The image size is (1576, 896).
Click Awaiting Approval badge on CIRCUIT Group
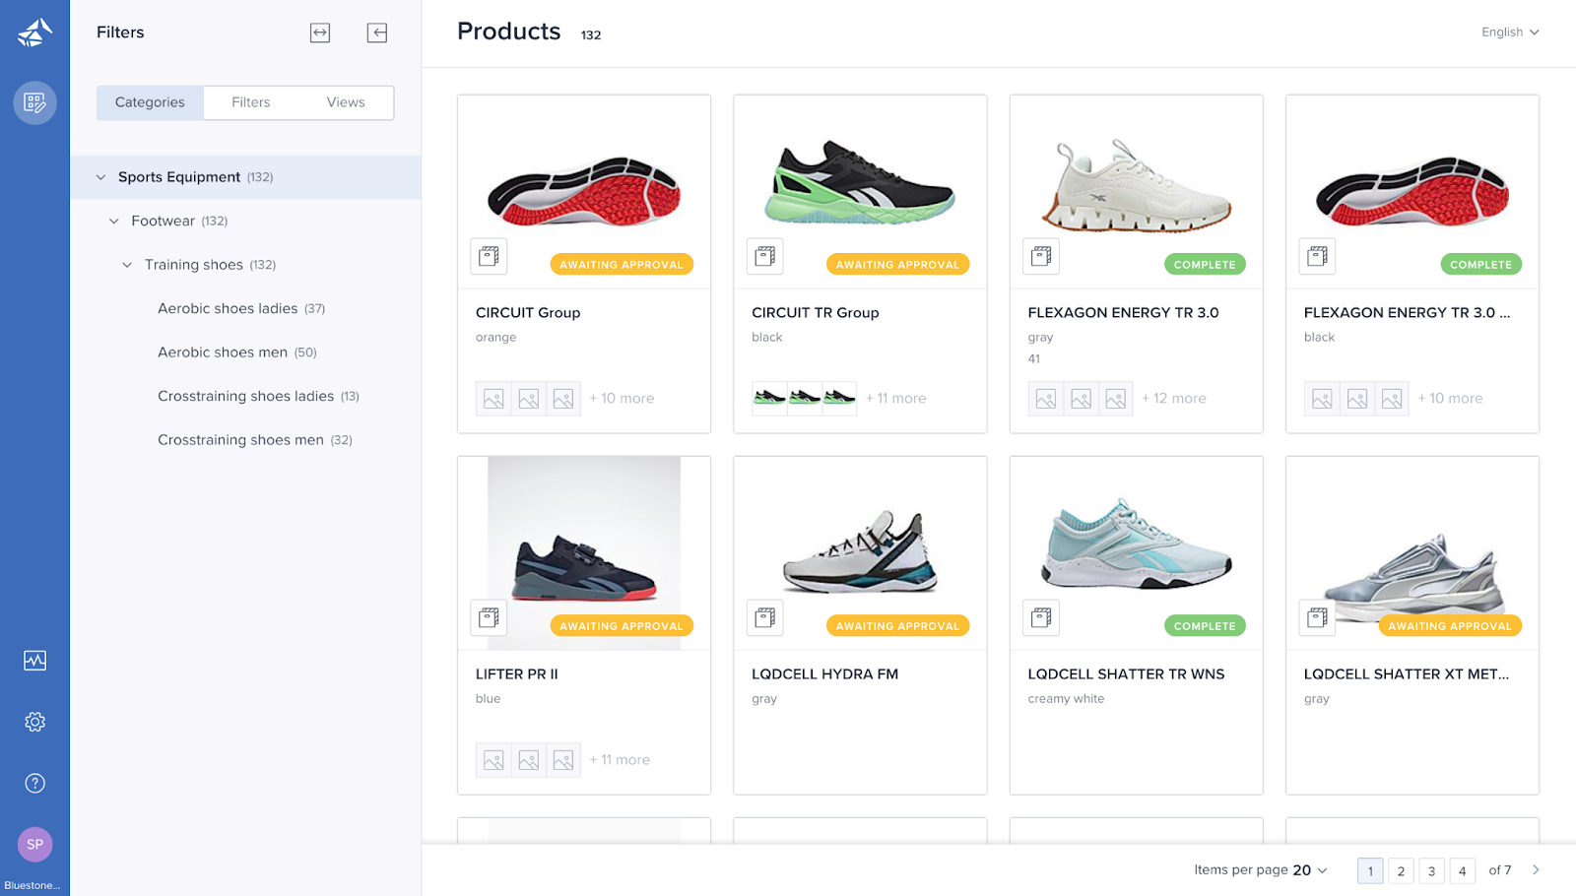[622, 265]
